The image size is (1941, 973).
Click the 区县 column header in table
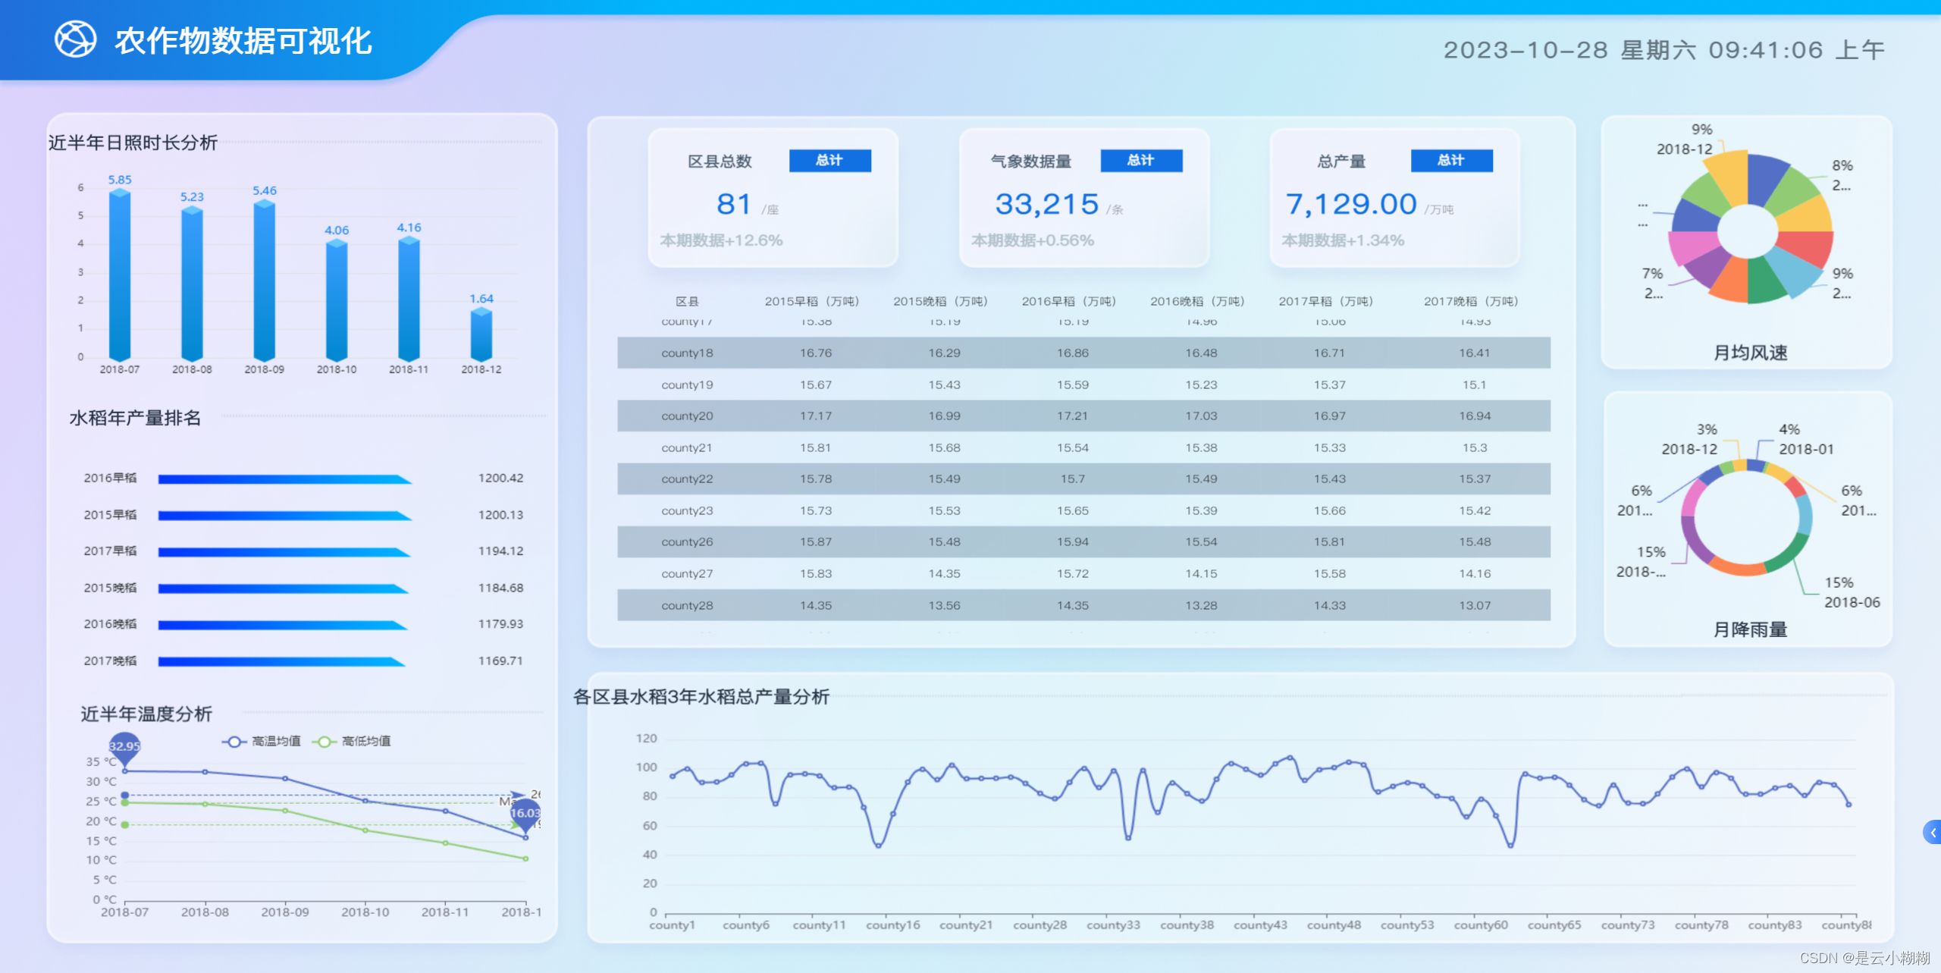pyautogui.click(x=687, y=301)
